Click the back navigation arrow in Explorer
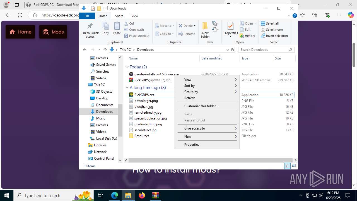Image resolution: width=357 pixels, height=201 pixels. point(85,50)
